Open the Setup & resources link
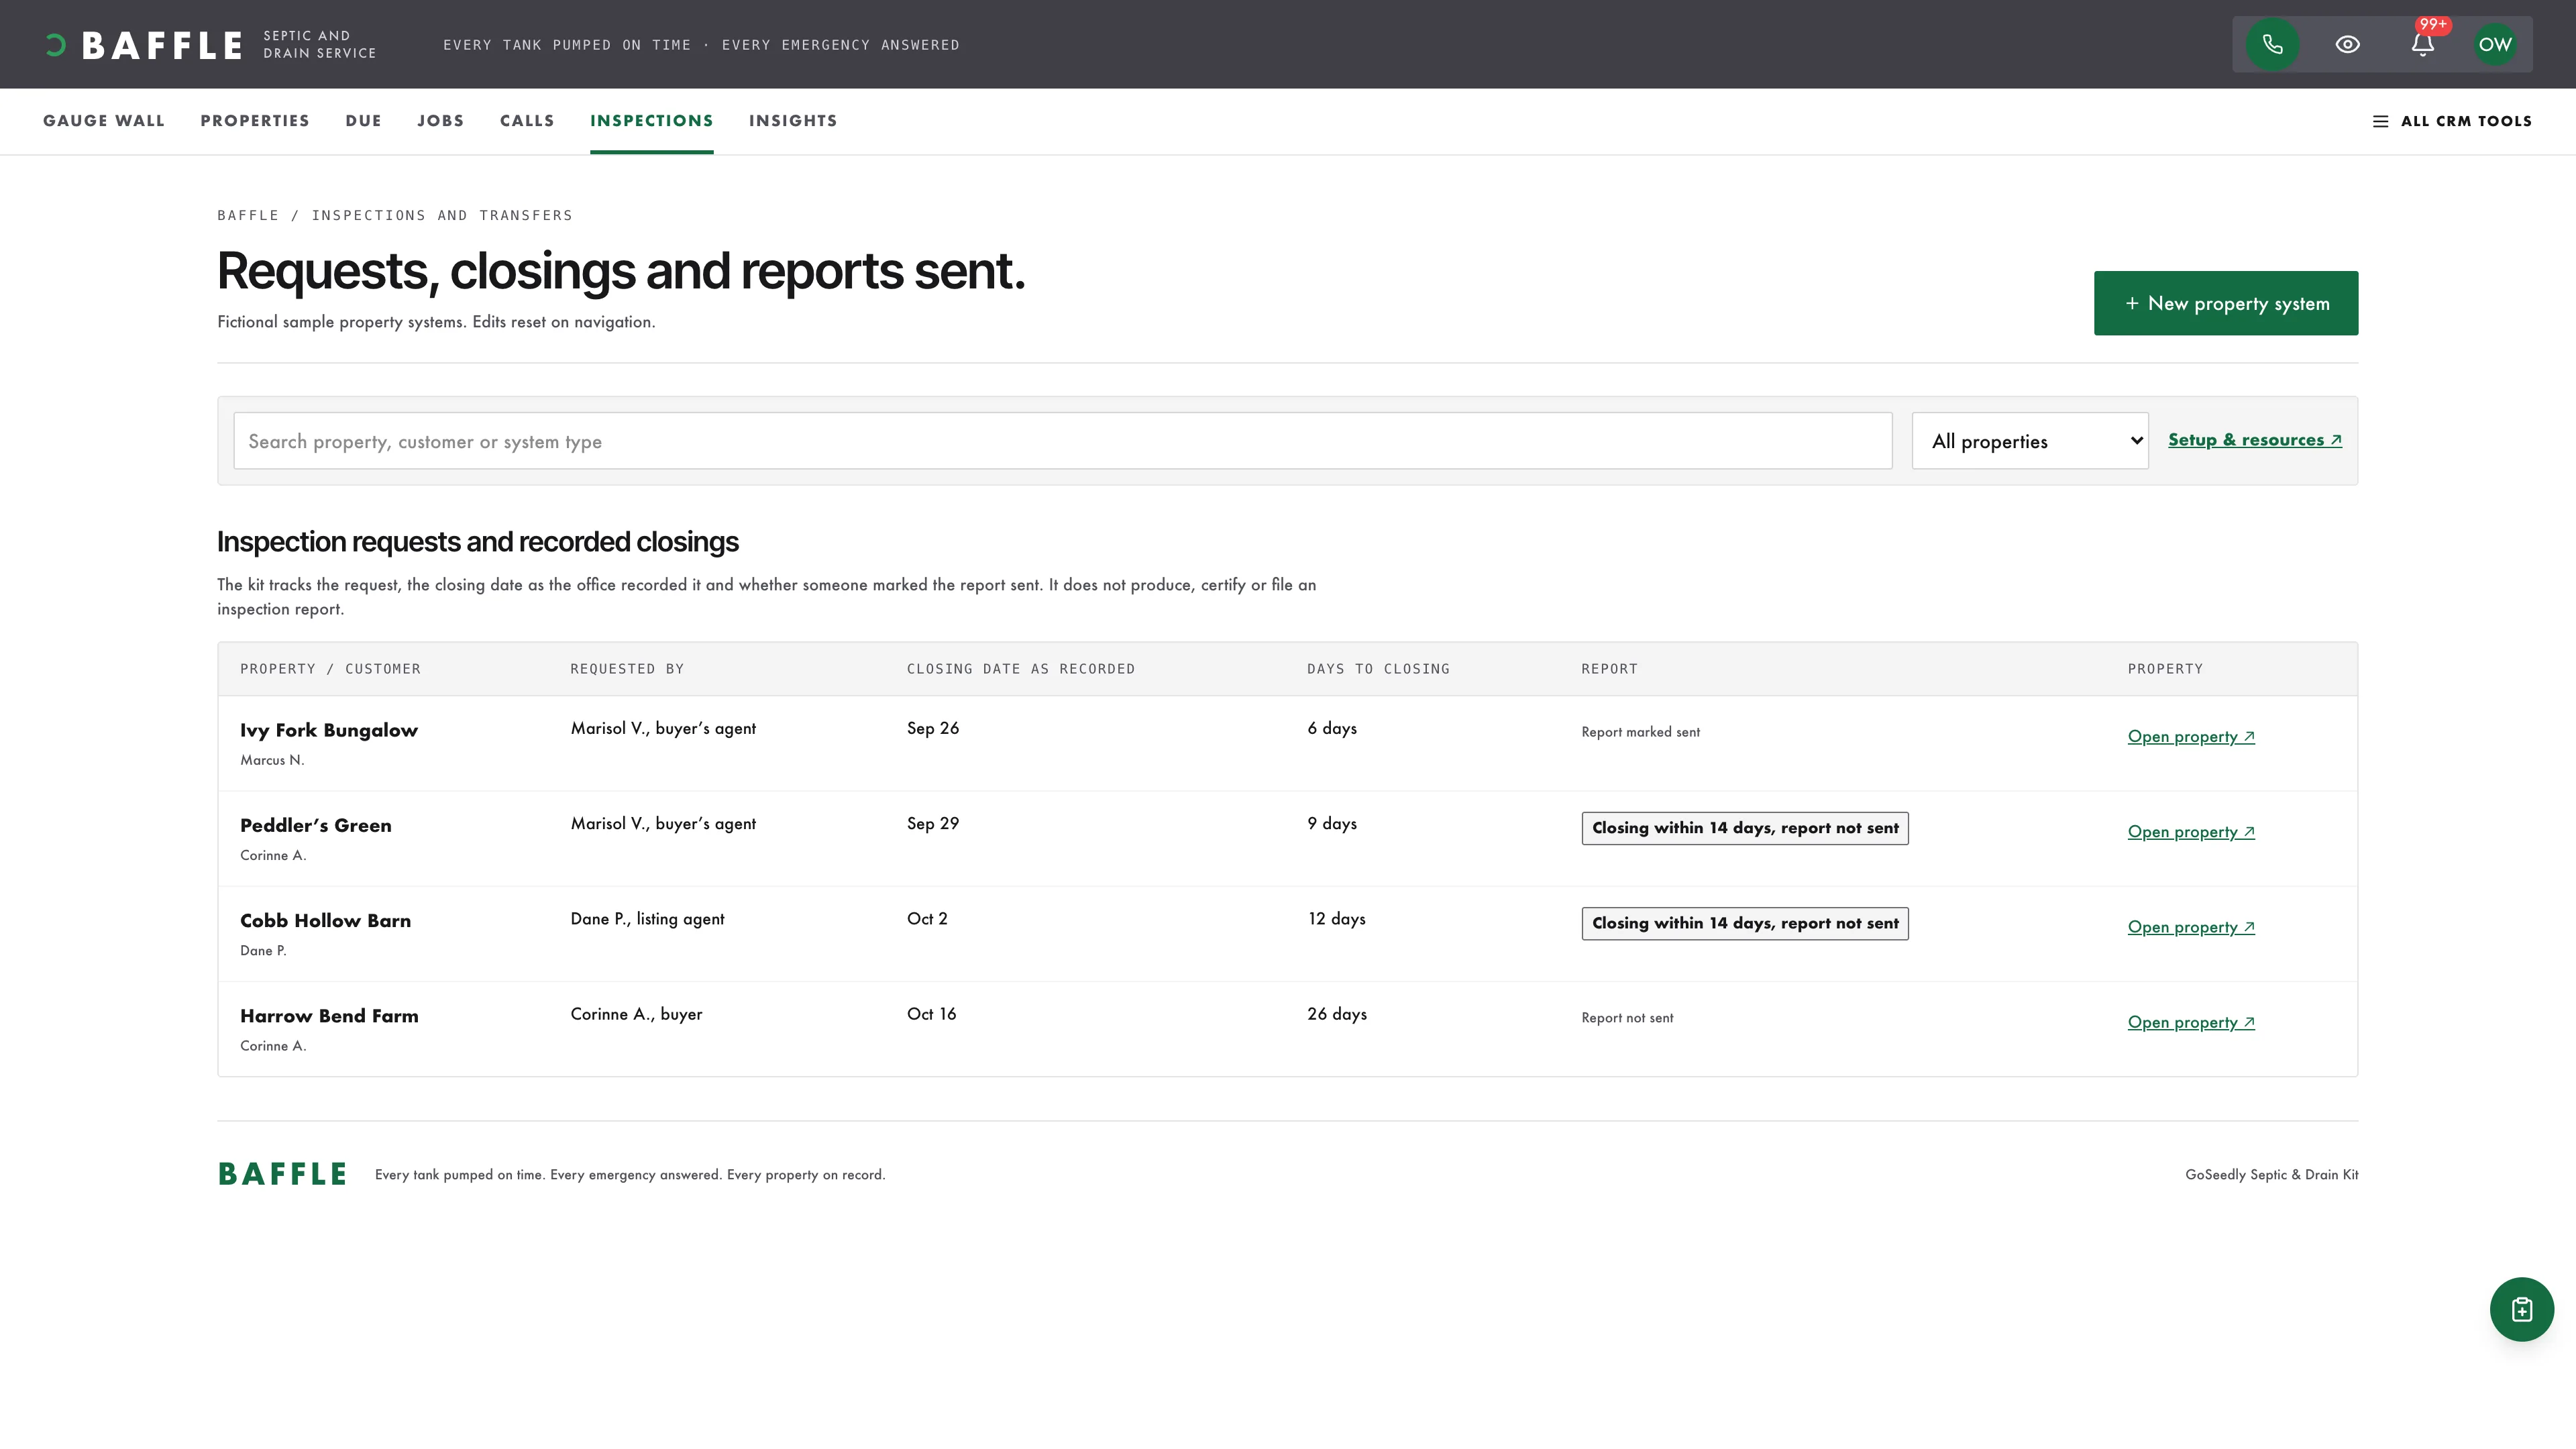The height and width of the screenshot is (1449, 2576). 2255,440
